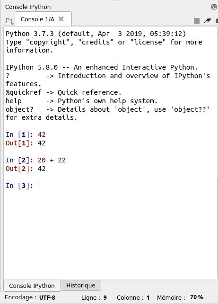Click the gray stop execution square
The width and height of the screenshot is (218, 304).
click(197, 21)
